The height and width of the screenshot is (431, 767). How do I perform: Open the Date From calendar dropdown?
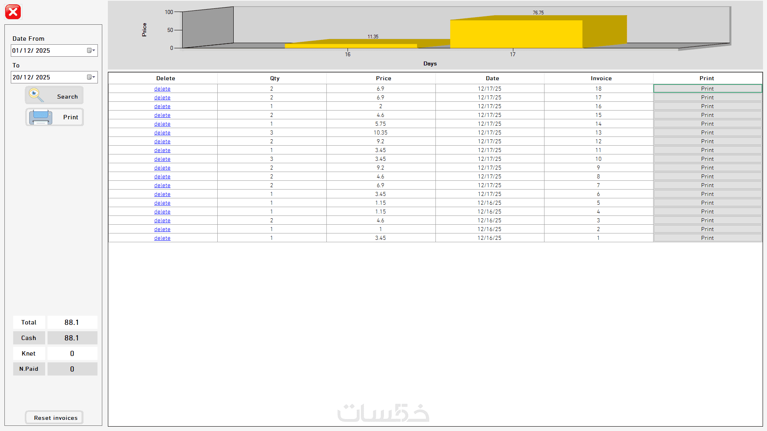tap(91, 50)
